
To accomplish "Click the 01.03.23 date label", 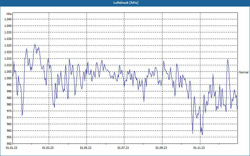I will click(x=48, y=148).
